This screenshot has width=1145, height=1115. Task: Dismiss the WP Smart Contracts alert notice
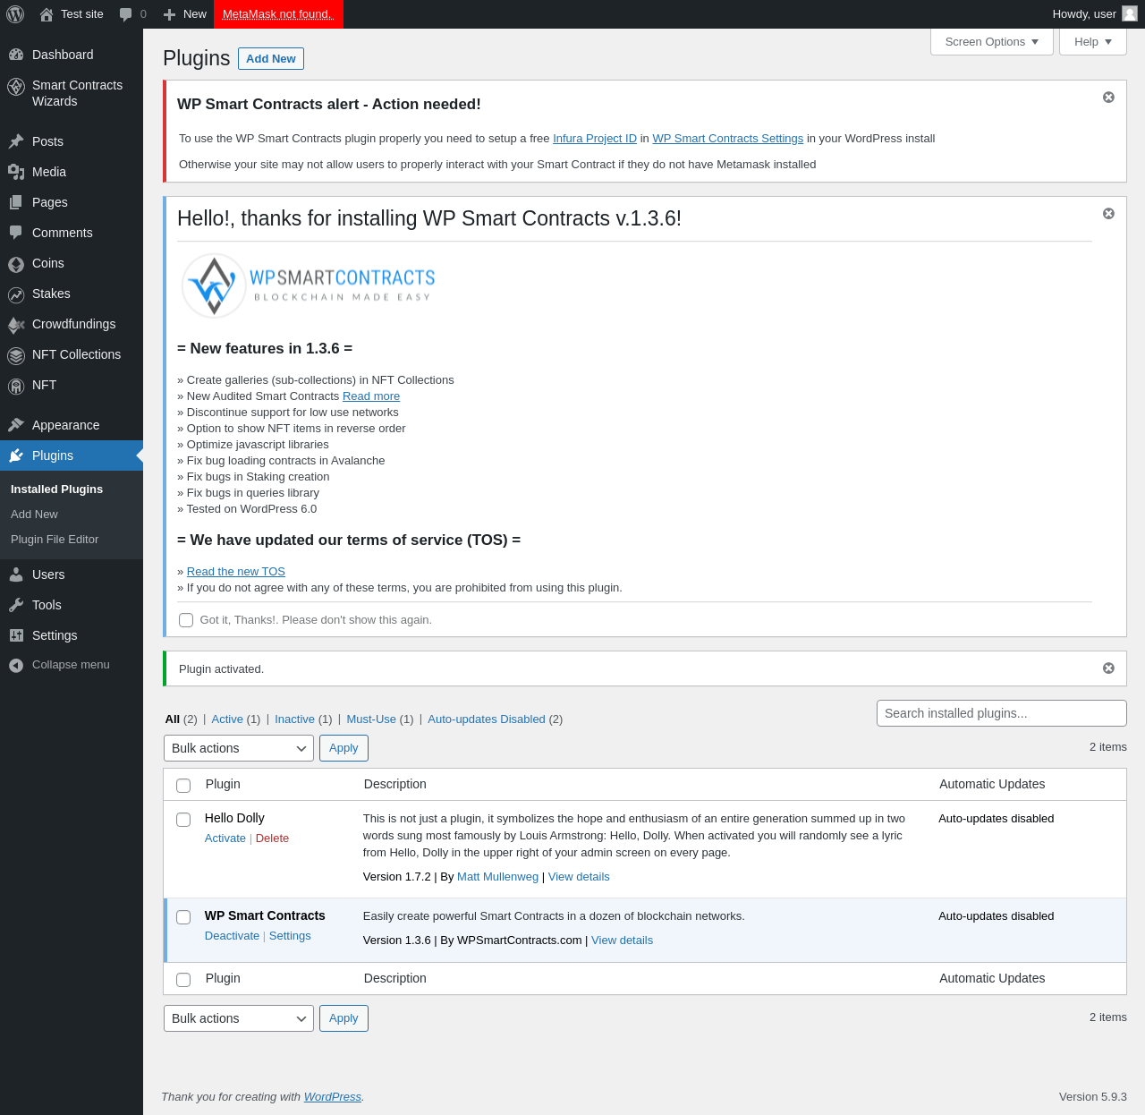click(1108, 97)
